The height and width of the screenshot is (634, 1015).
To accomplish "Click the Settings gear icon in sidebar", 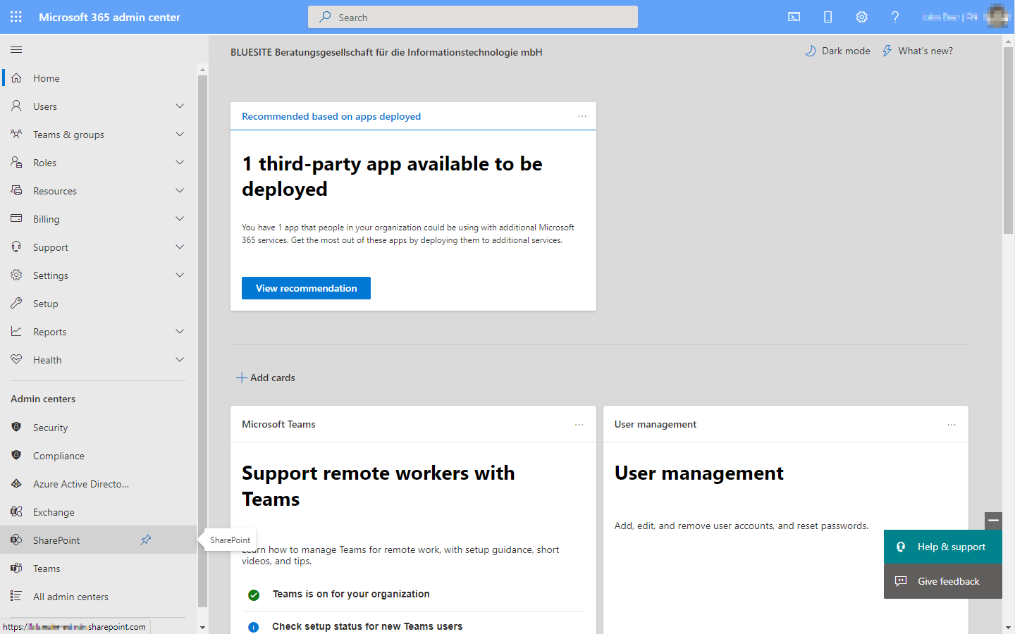I will coord(16,275).
